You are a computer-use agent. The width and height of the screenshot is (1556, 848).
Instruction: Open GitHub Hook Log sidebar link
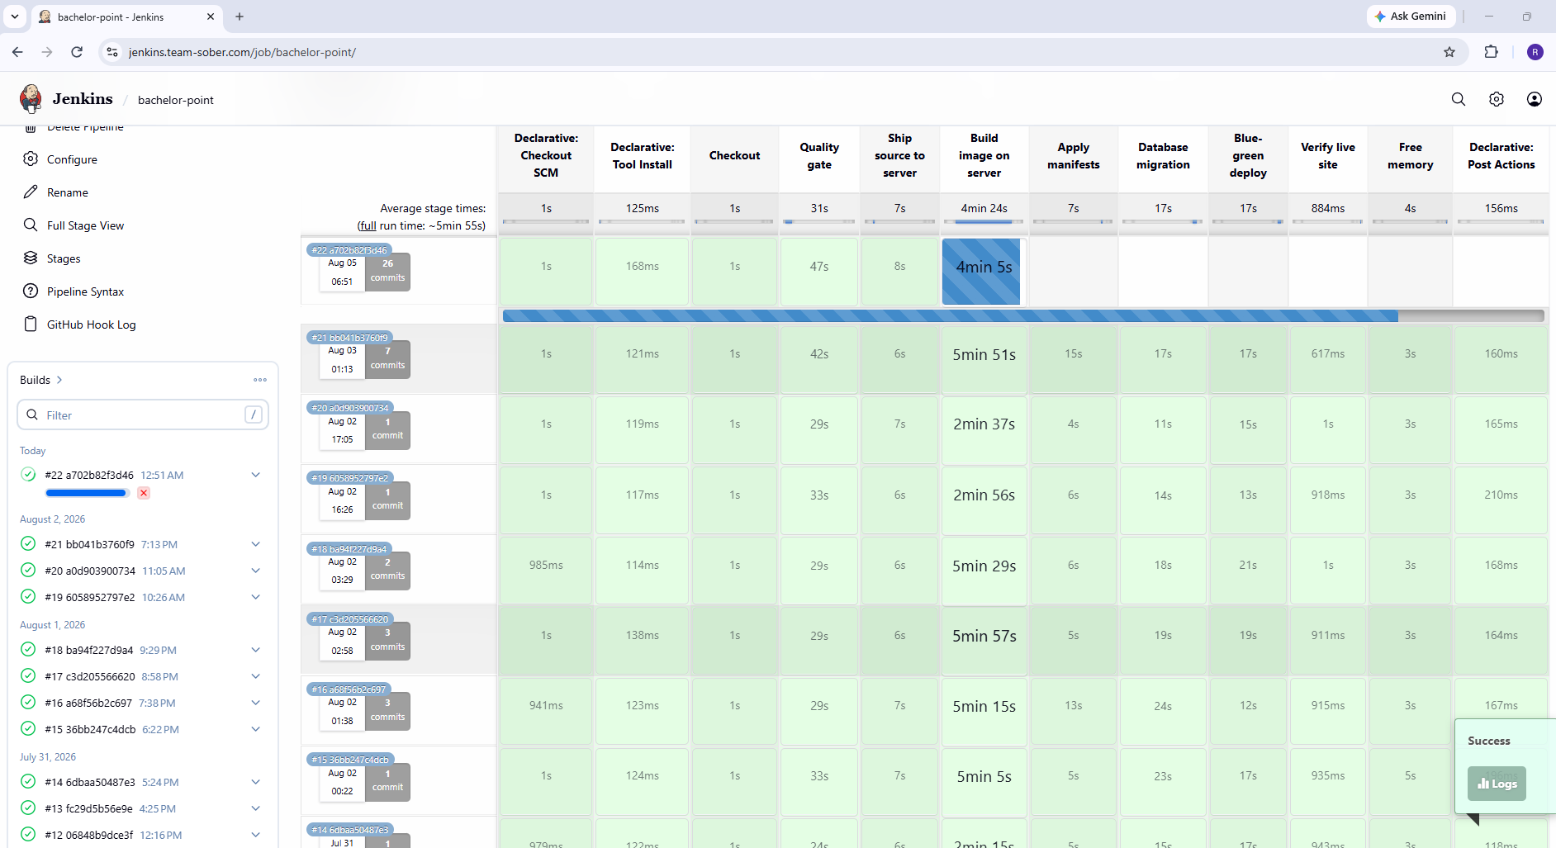tap(91, 325)
